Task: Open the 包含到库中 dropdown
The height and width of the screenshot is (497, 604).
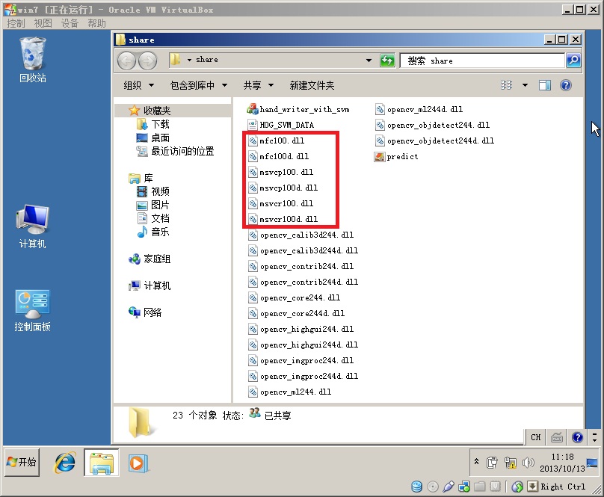Action: (198, 85)
